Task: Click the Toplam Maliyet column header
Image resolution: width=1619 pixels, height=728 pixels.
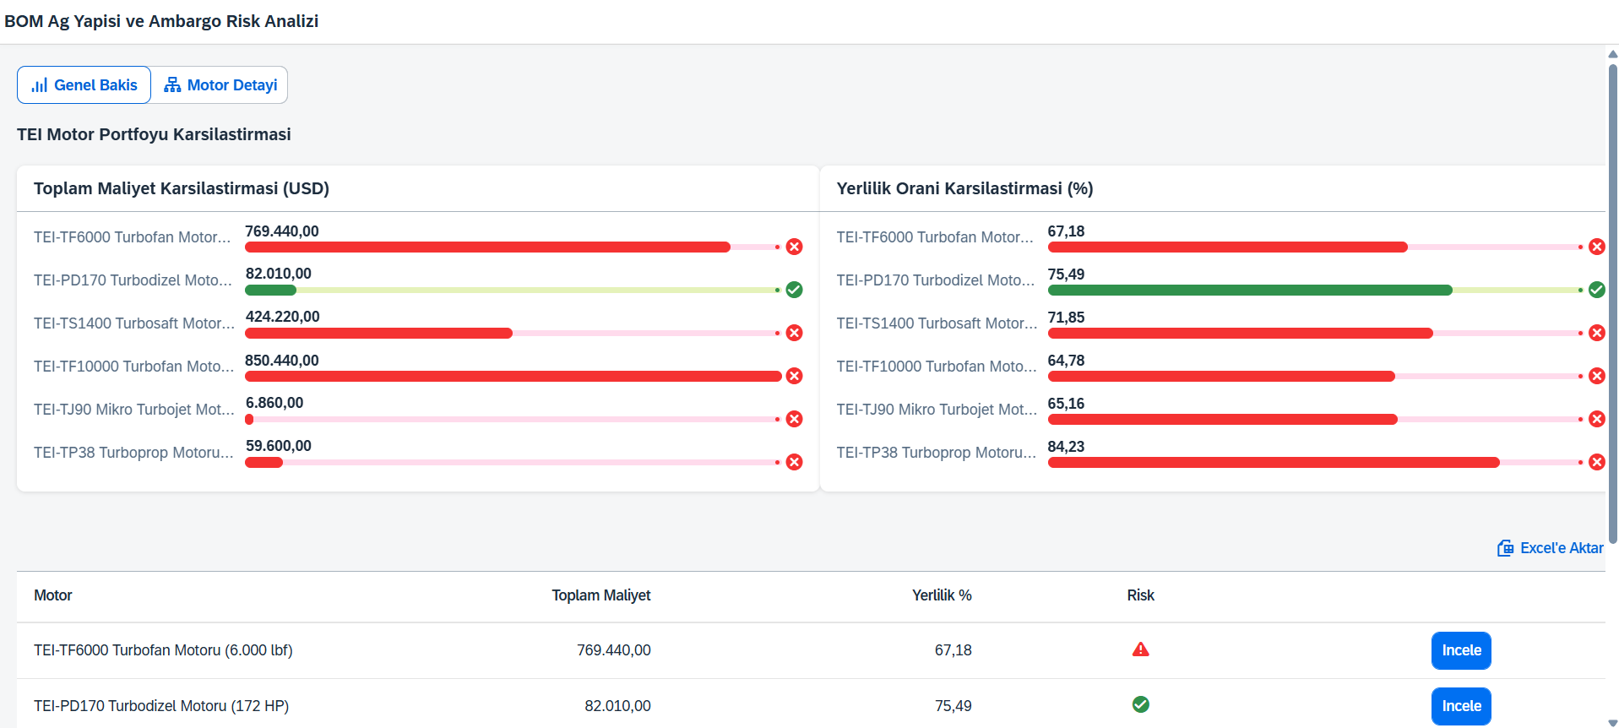Action: [x=601, y=595]
